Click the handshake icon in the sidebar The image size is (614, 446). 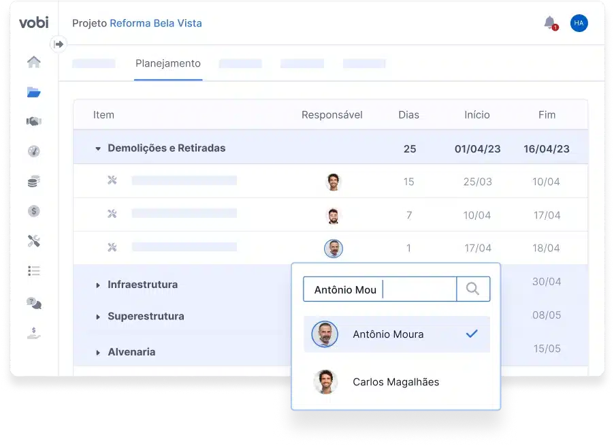33,121
